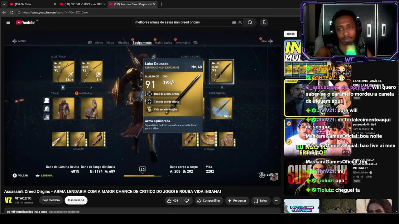Close the Assassin's Creed Origins tab

154,4
